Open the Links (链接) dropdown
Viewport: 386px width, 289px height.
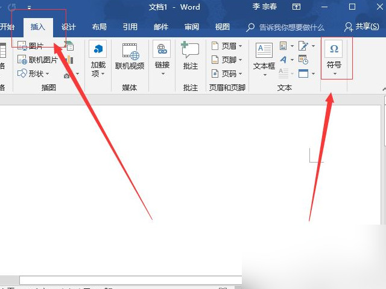pyautogui.click(x=162, y=58)
